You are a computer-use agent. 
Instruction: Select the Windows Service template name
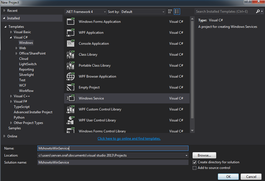pos(91,98)
